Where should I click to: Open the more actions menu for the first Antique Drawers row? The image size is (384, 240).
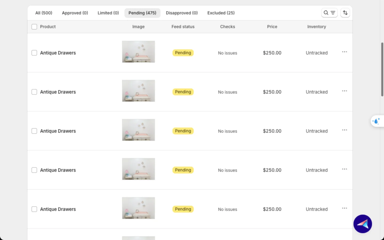[x=345, y=52]
